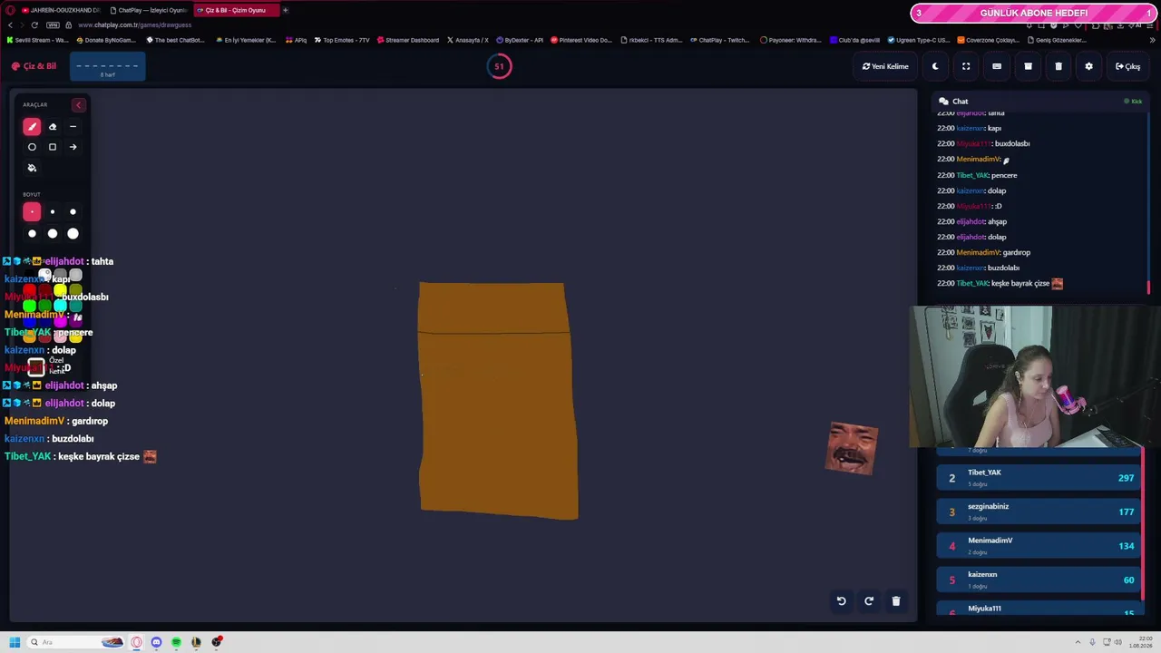The height and width of the screenshot is (653, 1161).
Task: Choose the second smallest brush size
Action: pyautogui.click(x=53, y=212)
